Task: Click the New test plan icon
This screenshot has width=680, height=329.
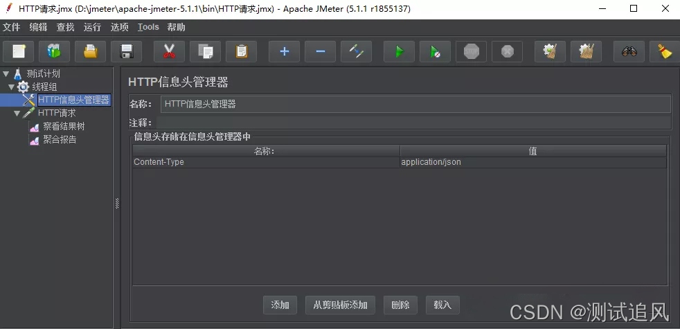Action: pos(18,52)
